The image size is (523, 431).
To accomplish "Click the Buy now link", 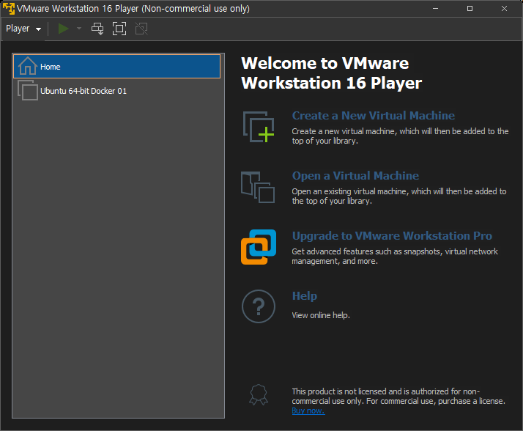I will (x=308, y=410).
